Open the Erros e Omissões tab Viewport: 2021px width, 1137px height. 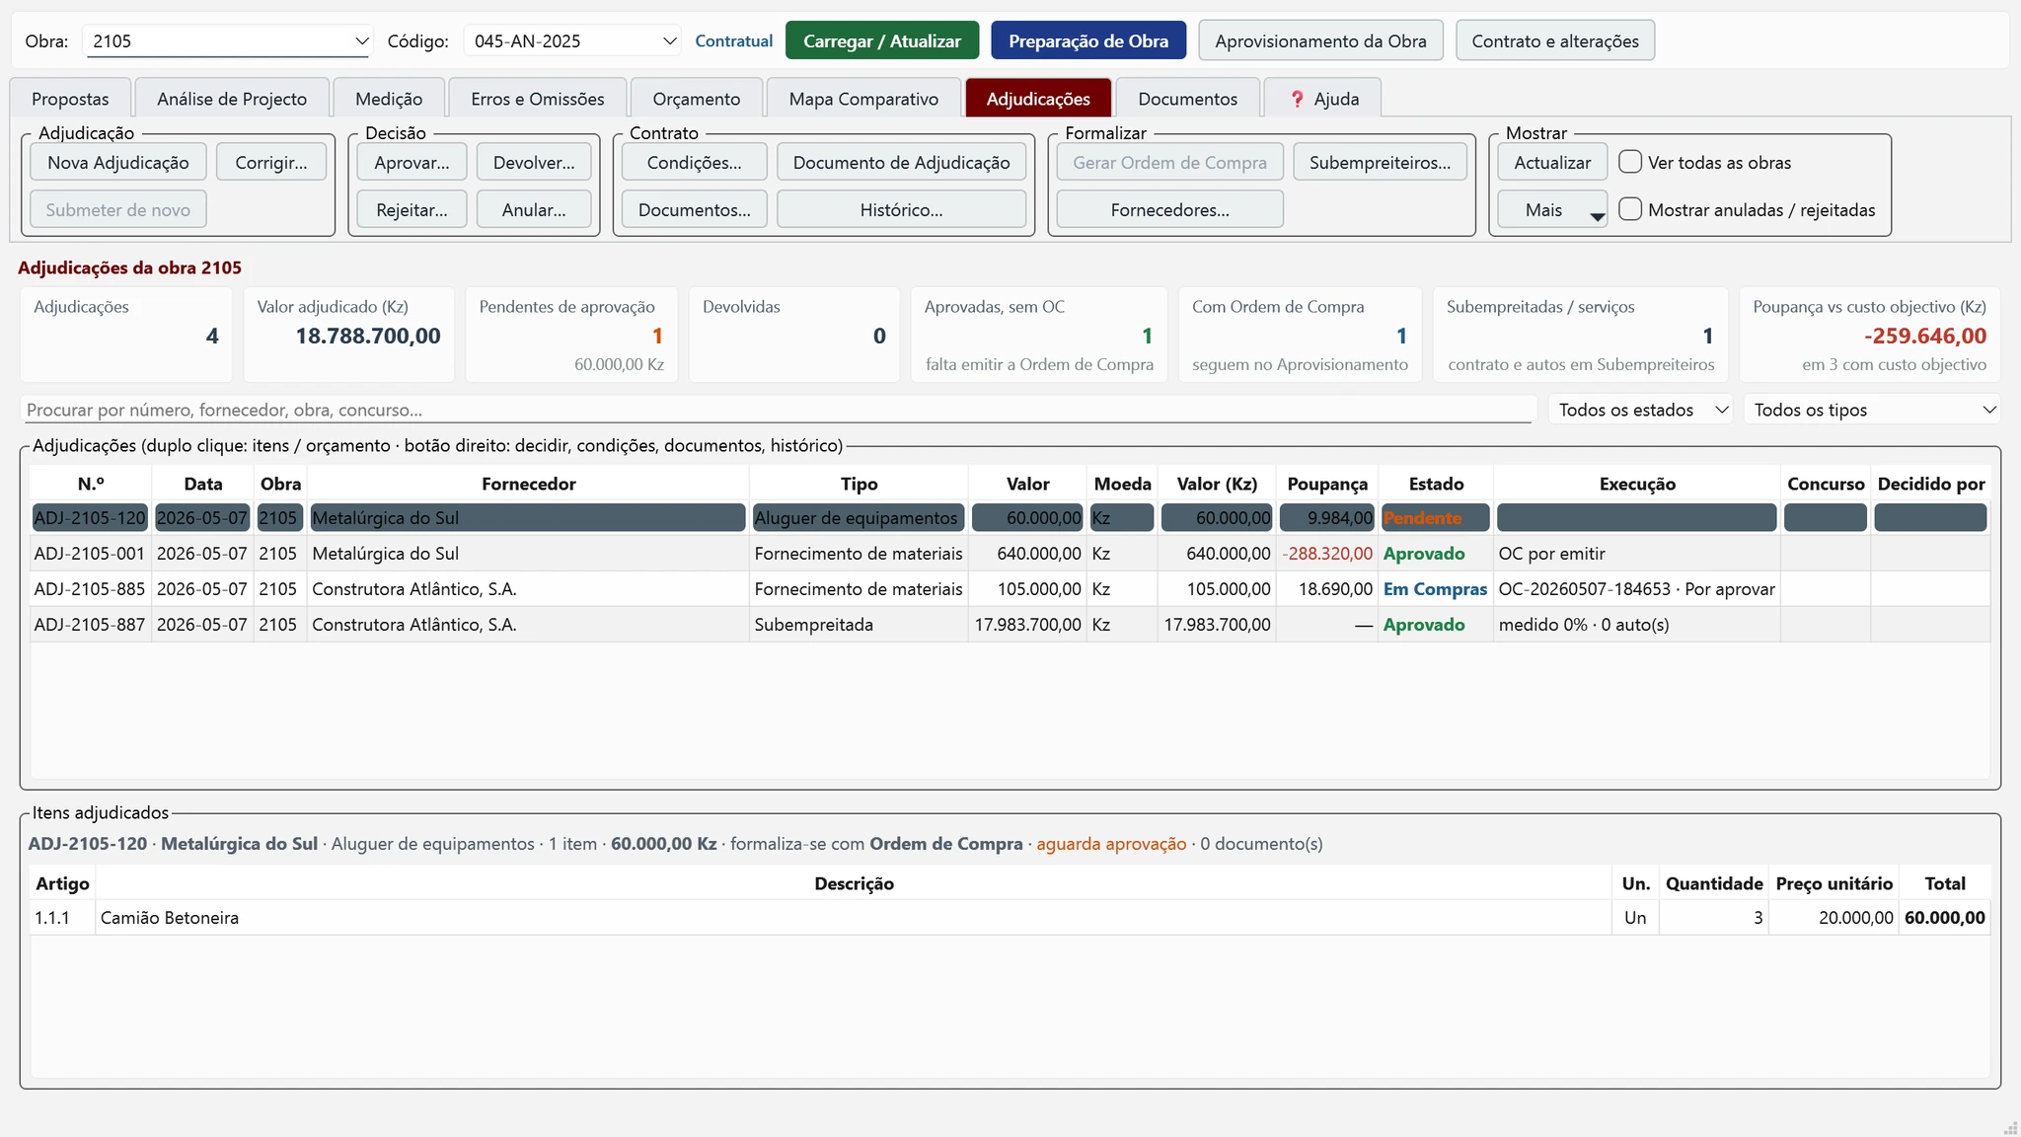click(x=538, y=99)
